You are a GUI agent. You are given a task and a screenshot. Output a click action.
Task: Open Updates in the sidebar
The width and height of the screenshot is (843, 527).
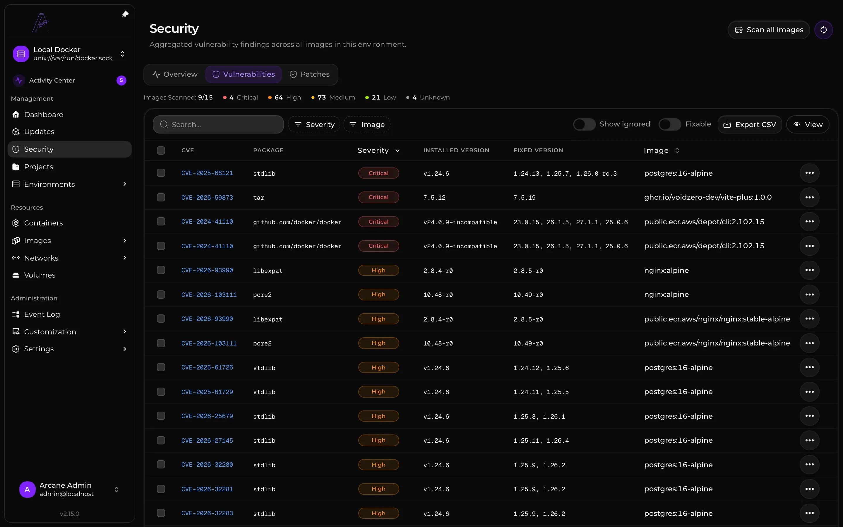[x=69, y=132]
